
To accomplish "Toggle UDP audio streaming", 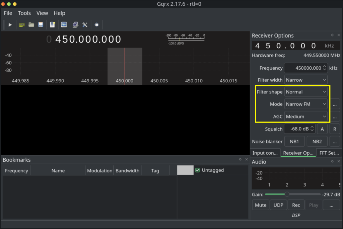I will click(x=278, y=205).
